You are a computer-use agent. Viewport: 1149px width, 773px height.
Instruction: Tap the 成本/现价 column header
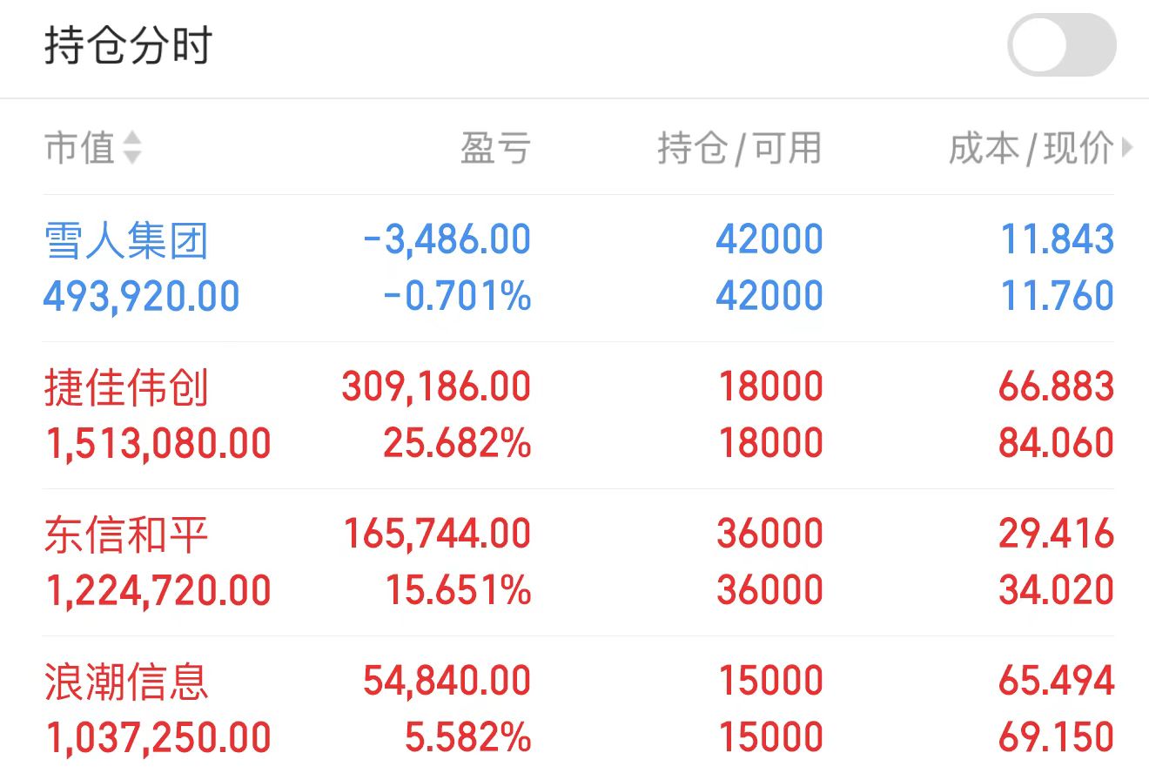[x=1031, y=148]
